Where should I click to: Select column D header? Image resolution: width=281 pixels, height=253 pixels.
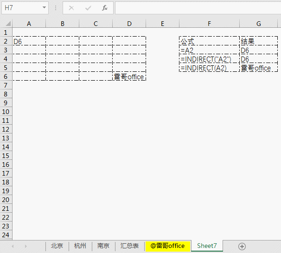129,24
